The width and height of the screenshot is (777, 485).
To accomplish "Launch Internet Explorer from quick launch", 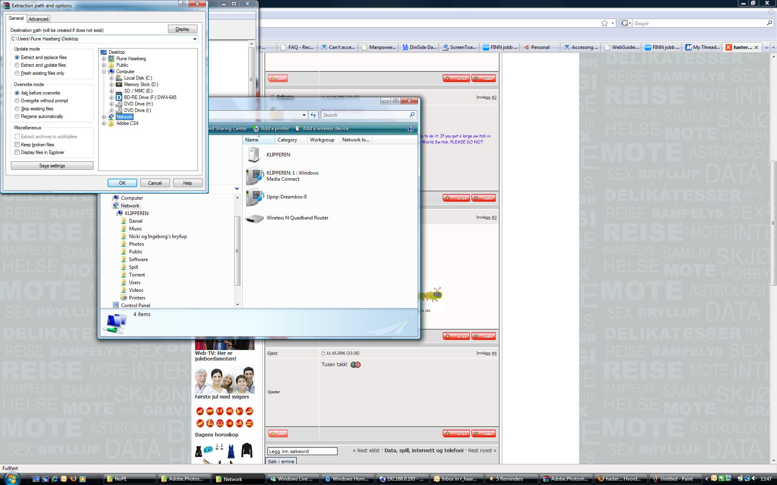I will tap(55, 479).
